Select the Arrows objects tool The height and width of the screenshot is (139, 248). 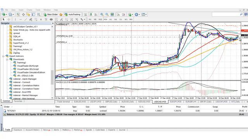click(82, 19)
